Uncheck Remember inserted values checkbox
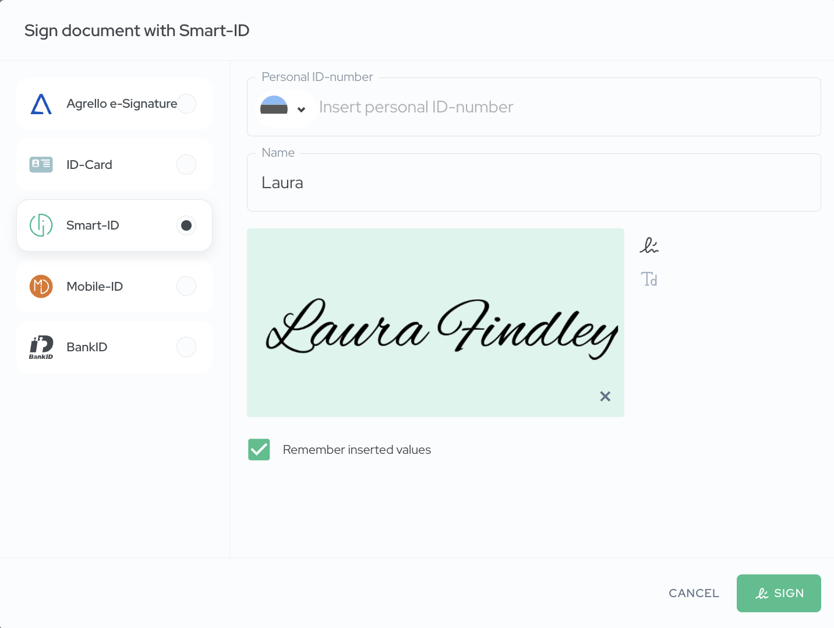This screenshot has width=834, height=628. 259,450
